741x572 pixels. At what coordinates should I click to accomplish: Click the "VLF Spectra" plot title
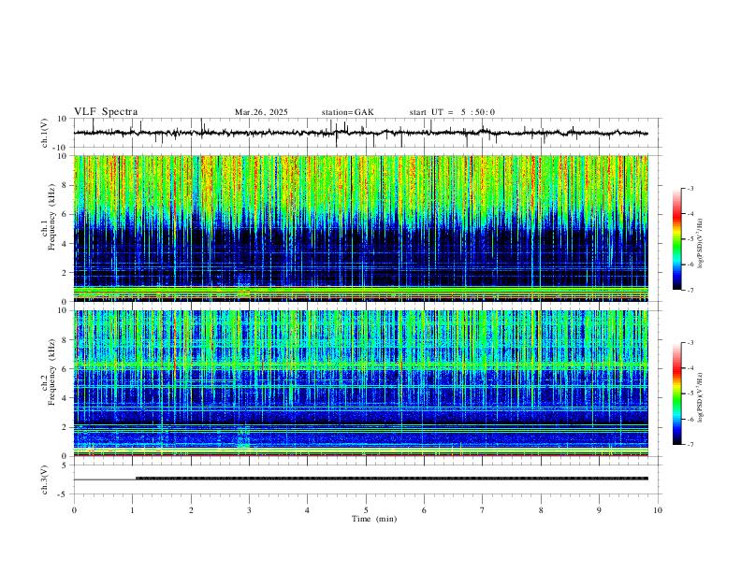click(x=106, y=112)
